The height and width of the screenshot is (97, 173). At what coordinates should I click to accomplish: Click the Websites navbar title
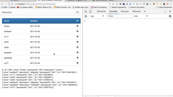pyautogui.click(x=7, y=12)
